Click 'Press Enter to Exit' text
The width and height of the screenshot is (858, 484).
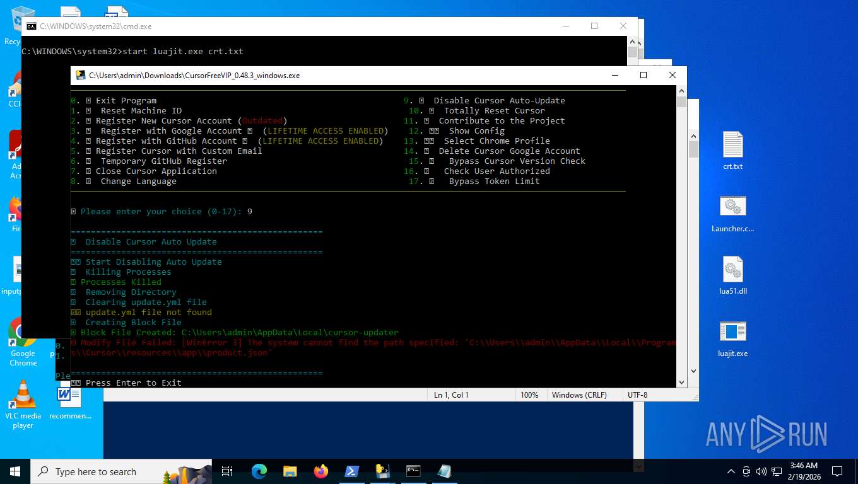coord(134,383)
